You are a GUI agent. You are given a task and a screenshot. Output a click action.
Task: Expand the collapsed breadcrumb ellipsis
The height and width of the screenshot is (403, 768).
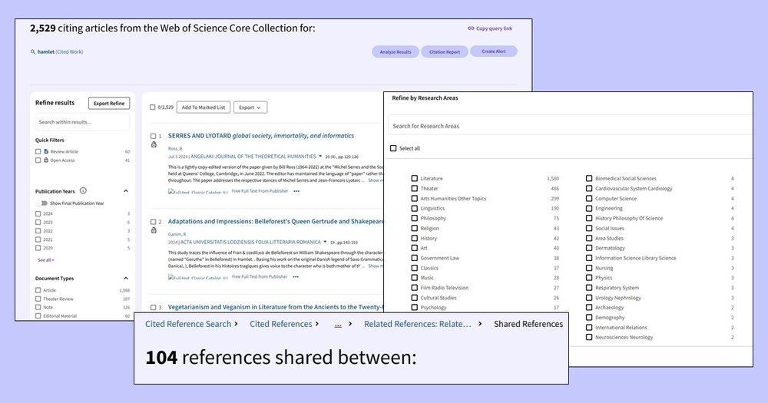click(338, 325)
